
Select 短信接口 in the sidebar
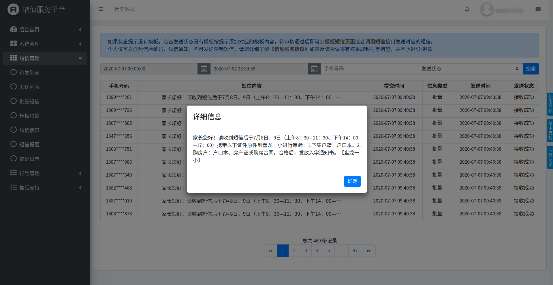29,130
